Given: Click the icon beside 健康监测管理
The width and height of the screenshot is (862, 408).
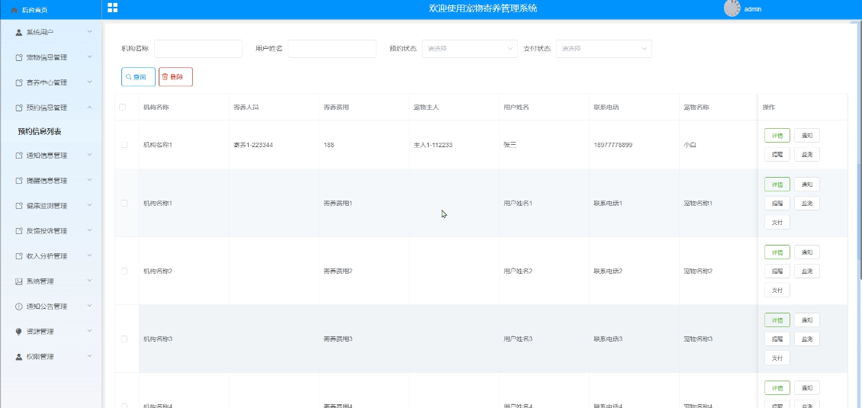Looking at the screenshot, I should [19, 206].
